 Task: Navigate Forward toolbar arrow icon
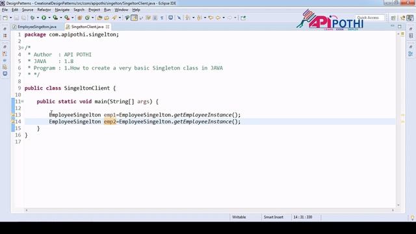[x=229, y=18]
